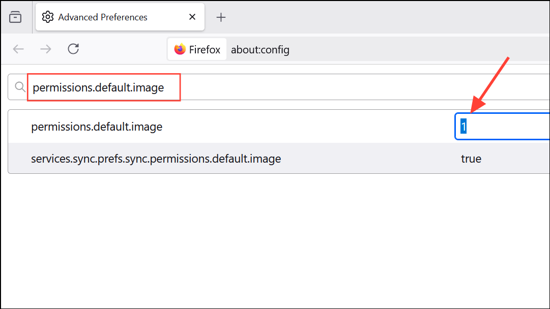Click blank page area below preference list
Screen dimensions: 550x309
tap(275, 239)
